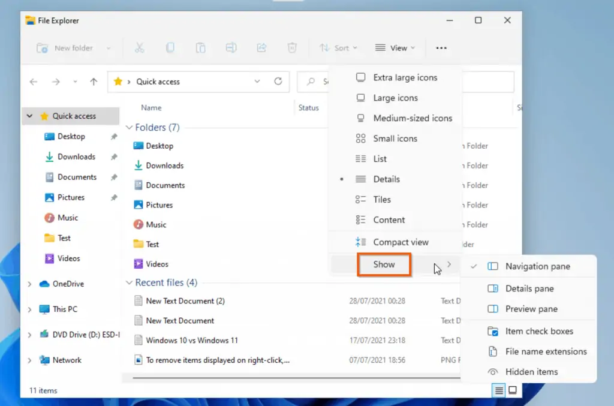Click the Status column header
614x406 pixels.
[309, 108]
